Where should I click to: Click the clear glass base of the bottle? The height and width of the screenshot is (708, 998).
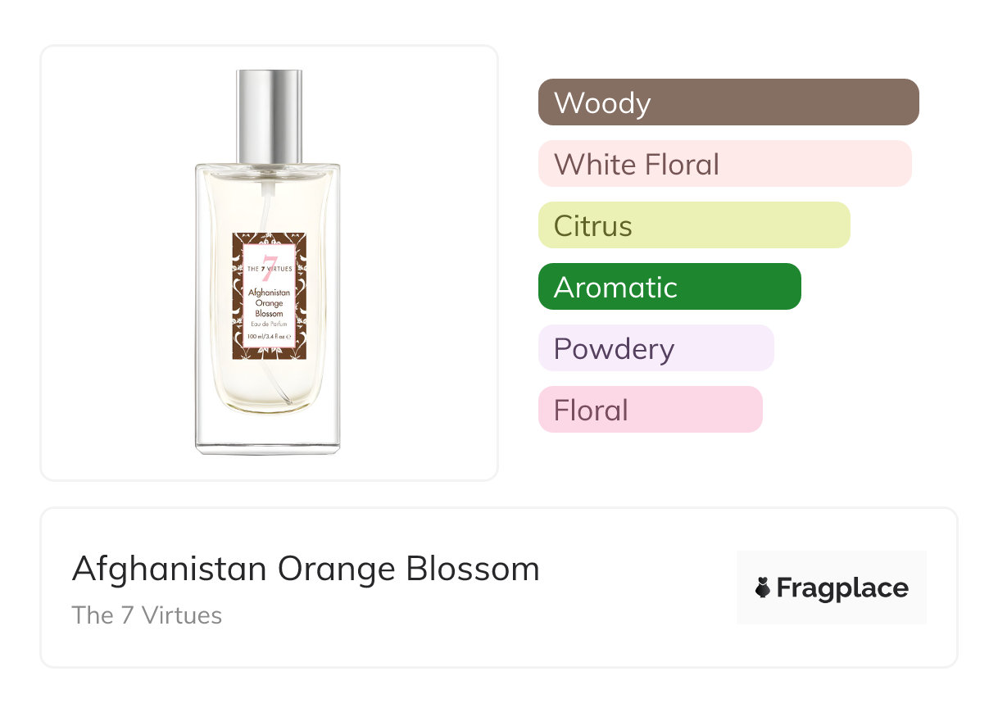(x=268, y=434)
